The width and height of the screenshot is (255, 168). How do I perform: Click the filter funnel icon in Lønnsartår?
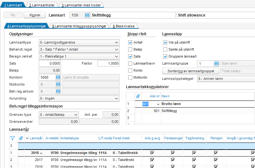[12, 138]
